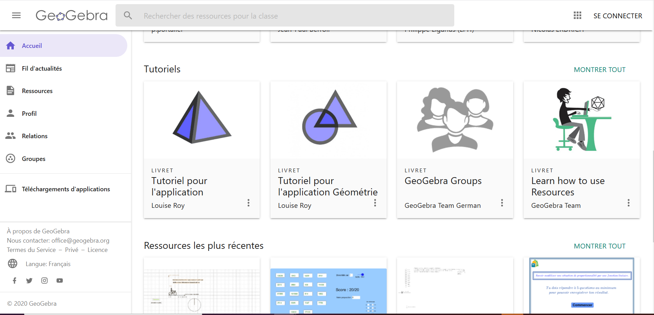Click the home icon beside Accueil
Viewport: 654px width, 315px height.
coord(10,45)
